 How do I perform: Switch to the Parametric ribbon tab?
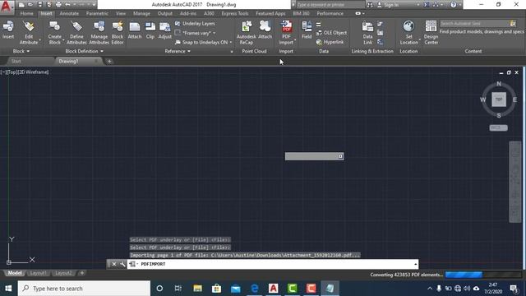click(x=97, y=13)
